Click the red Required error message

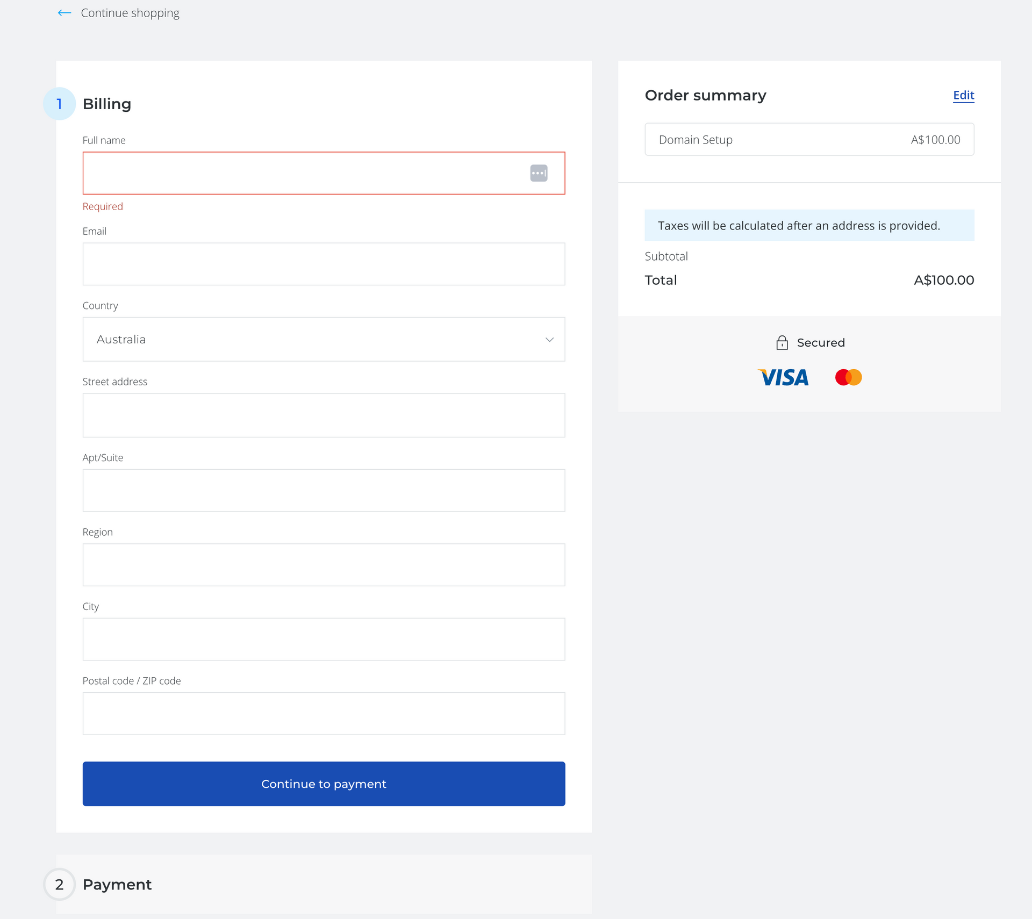coord(103,206)
